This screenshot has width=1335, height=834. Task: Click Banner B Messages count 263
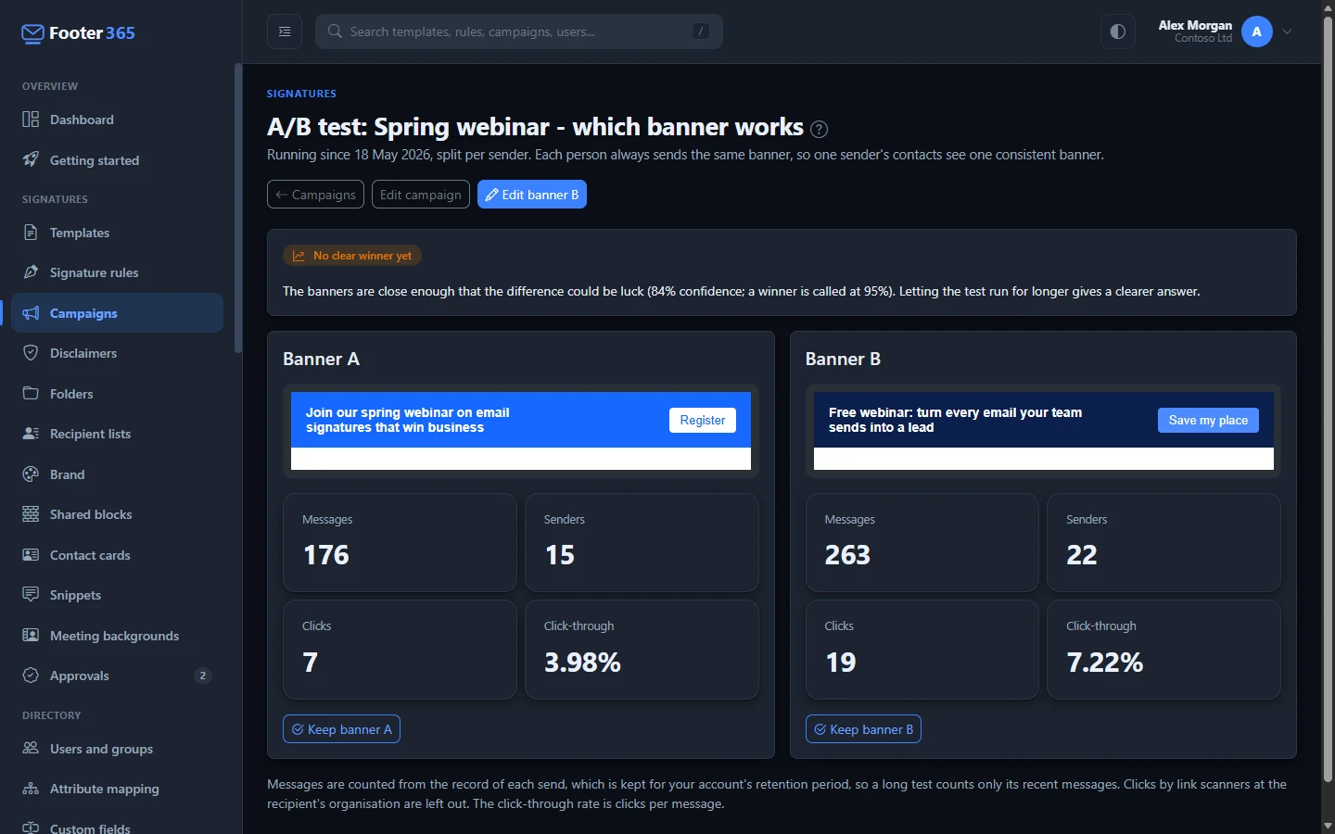[x=847, y=555]
